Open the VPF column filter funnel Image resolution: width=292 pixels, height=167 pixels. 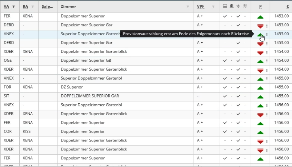pyautogui.click(x=213, y=7)
